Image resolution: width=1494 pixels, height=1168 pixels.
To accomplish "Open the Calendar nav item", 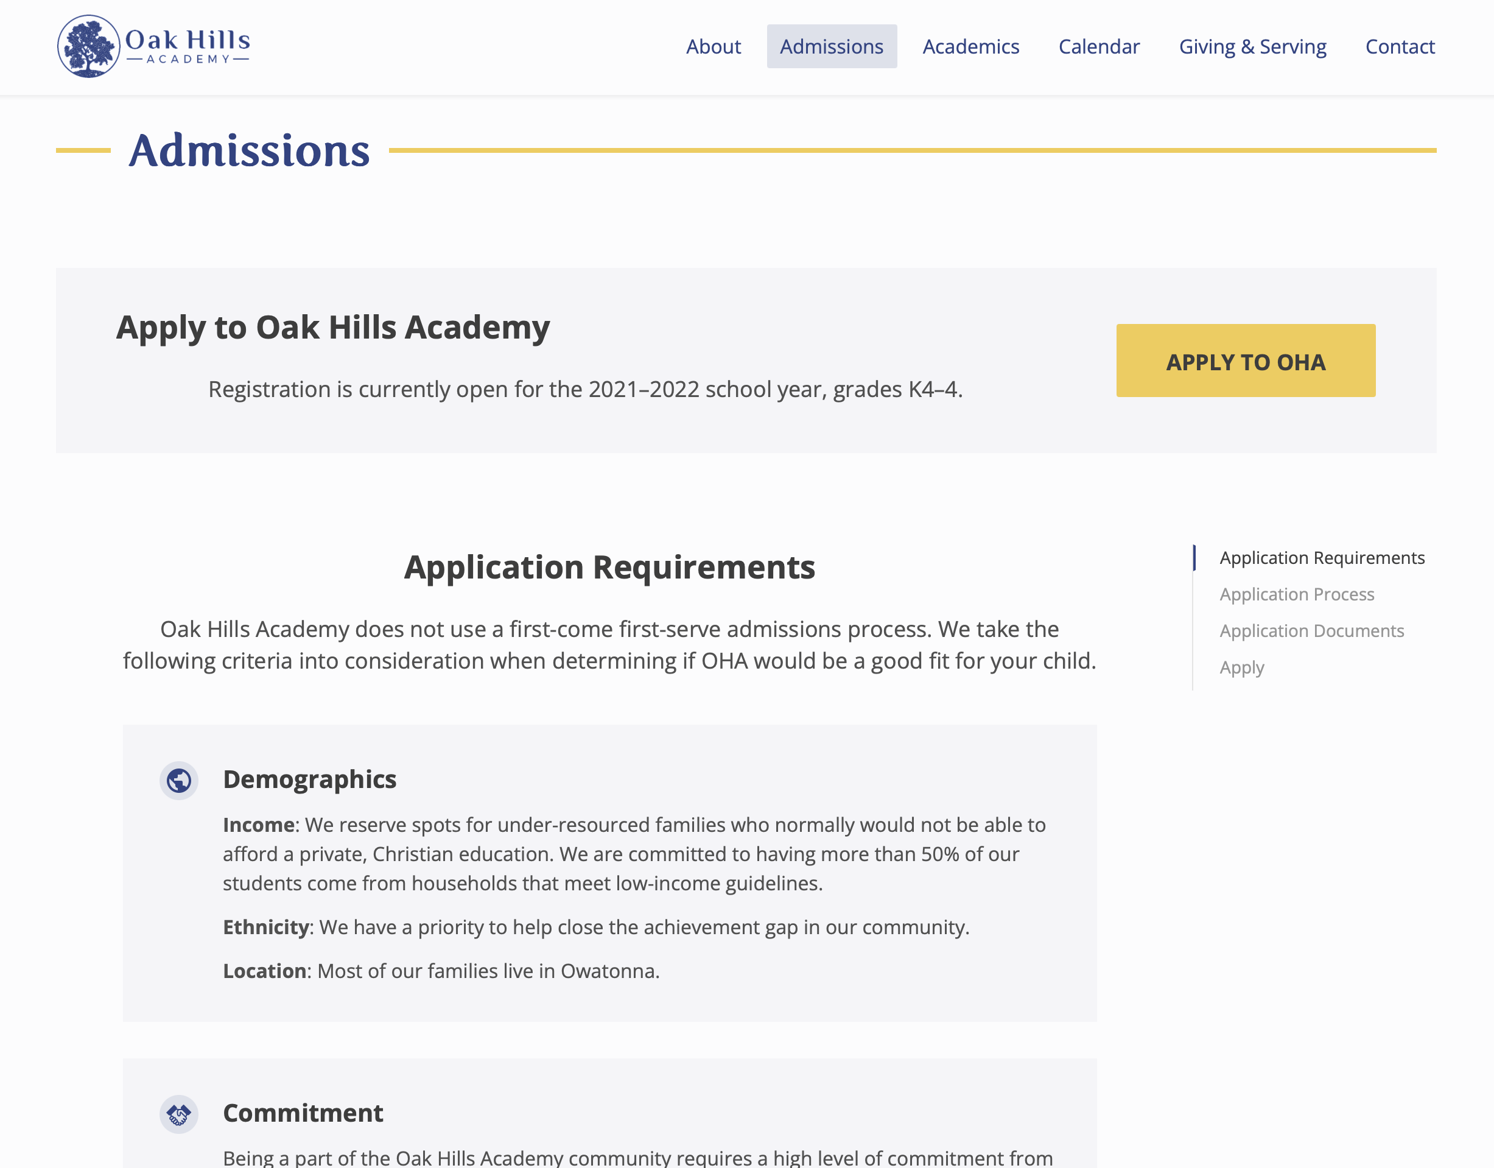I will point(1099,46).
